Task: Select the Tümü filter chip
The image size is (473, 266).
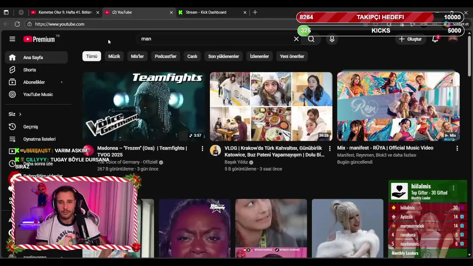Action: point(92,56)
